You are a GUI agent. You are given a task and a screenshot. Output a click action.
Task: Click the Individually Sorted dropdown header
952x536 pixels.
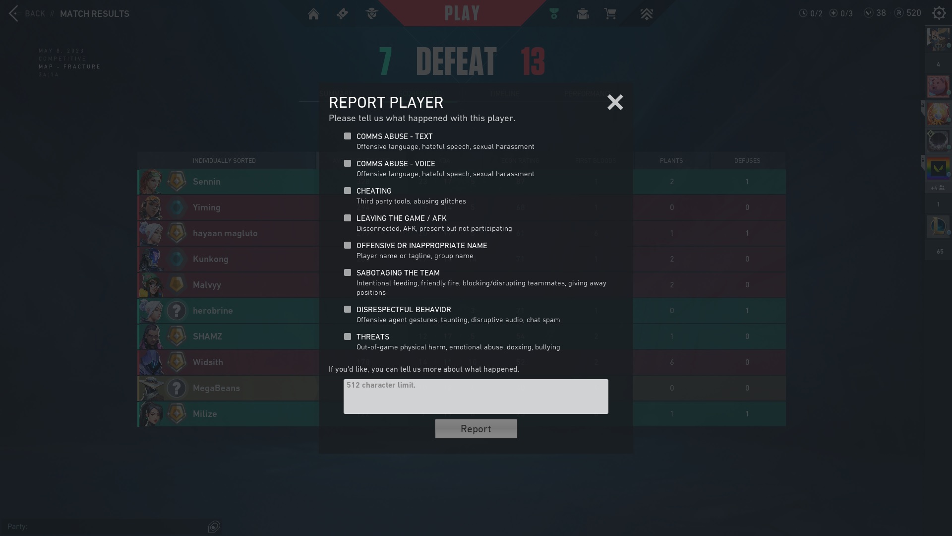[x=224, y=160]
